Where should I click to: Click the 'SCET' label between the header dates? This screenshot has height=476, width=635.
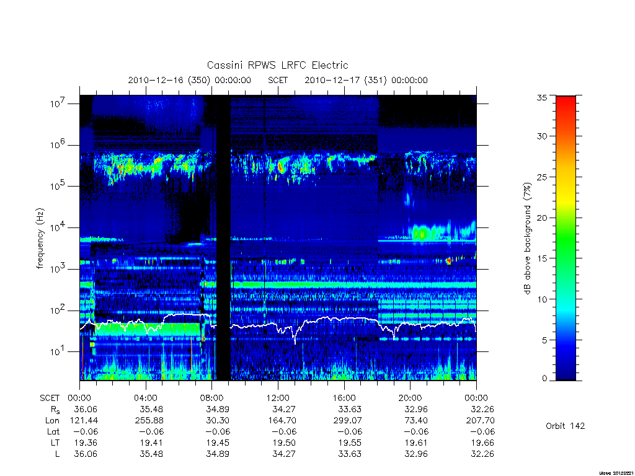pyautogui.click(x=278, y=80)
